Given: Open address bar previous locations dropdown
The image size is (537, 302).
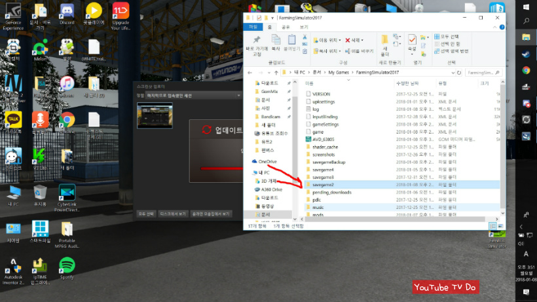Looking at the screenshot, I should coord(453,73).
